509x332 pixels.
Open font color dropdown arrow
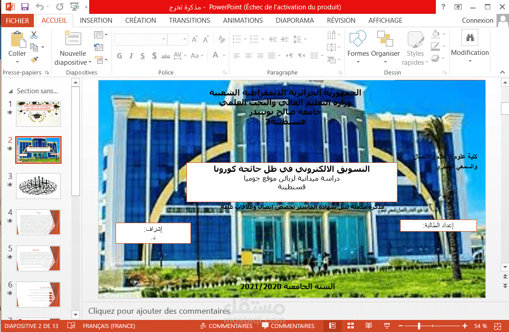point(224,56)
